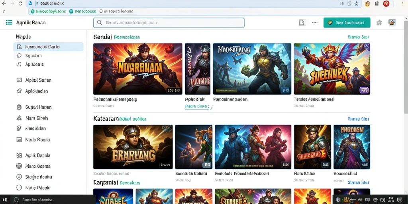Open the three-heroes Fentaliole game thumbnail
The width and height of the screenshot is (408, 204).
(253, 147)
